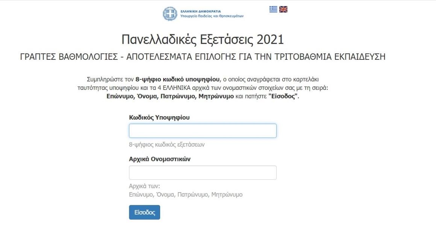Switch language with the Greek flag icon
Screen dimensions: 436x252
point(273,9)
